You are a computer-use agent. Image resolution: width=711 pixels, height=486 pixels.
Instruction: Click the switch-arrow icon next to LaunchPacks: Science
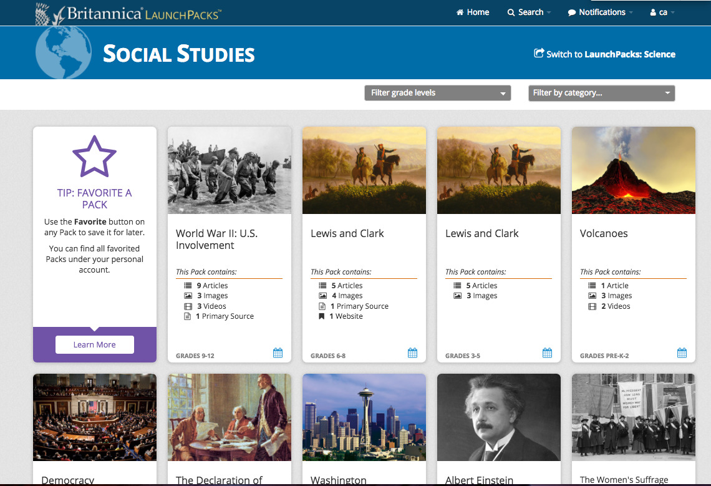[539, 54]
